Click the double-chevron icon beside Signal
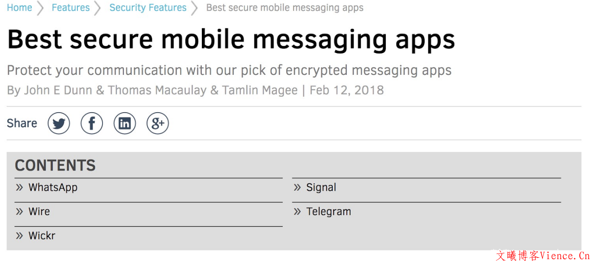The image size is (591, 261). click(297, 187)
